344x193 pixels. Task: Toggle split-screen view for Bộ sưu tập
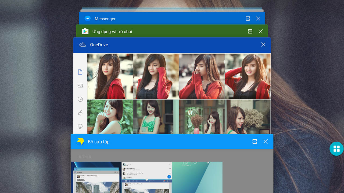(x=255, y=142)
